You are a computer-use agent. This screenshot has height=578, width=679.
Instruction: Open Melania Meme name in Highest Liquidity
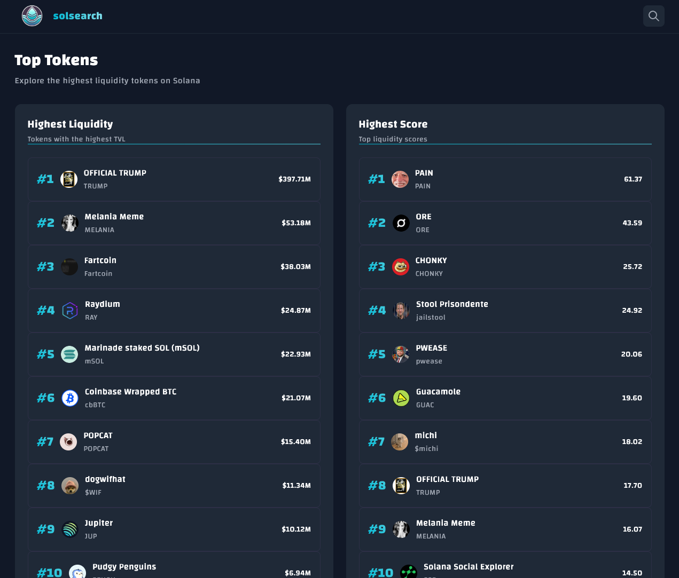114,217
